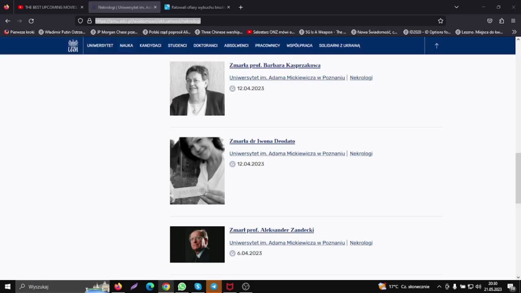Open WhatsApp from the taskbar
Screen dimensions: 521x293
tap(182, 286)
